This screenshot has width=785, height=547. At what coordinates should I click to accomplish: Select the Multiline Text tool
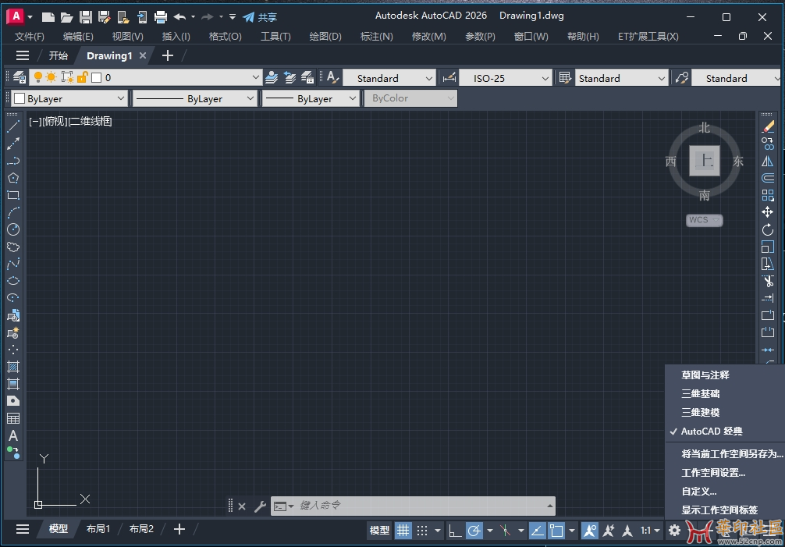tap(13, 435)
